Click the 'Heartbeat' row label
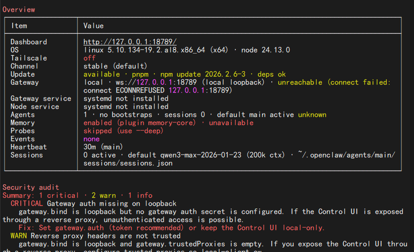The width and height of the screenshot is (414, 252). [29, 147]
